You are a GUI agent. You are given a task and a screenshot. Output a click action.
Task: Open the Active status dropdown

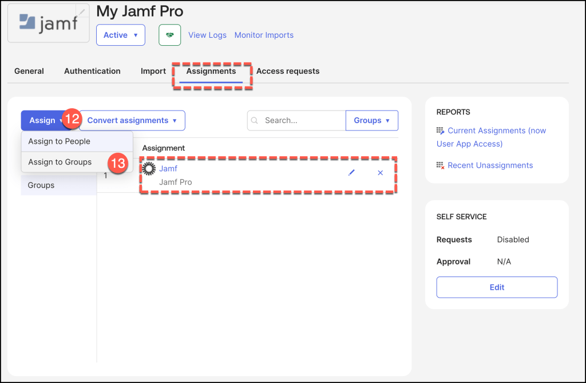point(121,35)
